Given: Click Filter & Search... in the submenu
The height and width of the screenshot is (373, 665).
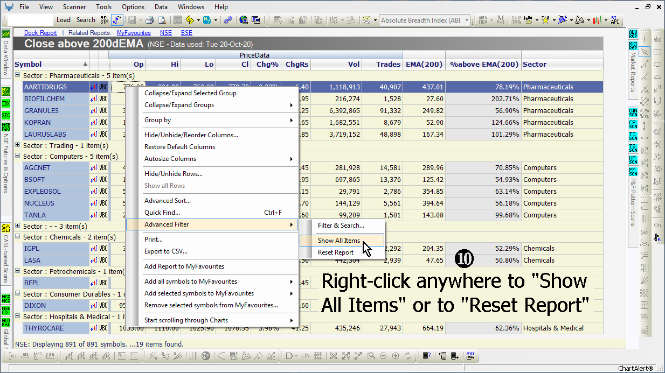Looking at the screenshot, I should tap(342, 226).
